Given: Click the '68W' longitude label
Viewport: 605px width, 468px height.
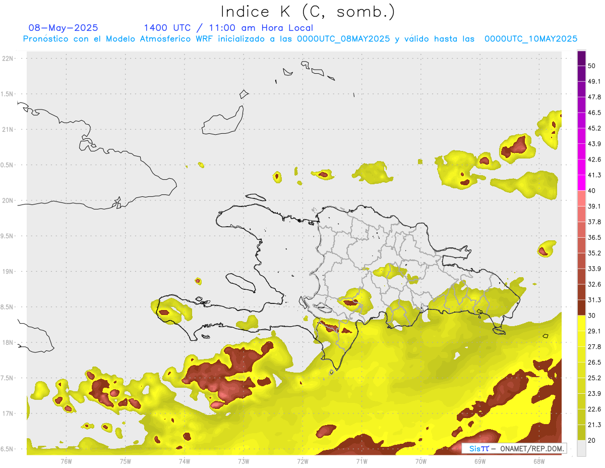Looking at the screenshot, I should [x=539, y=461].
